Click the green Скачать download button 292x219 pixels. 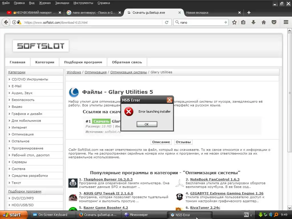coord(101,121)
